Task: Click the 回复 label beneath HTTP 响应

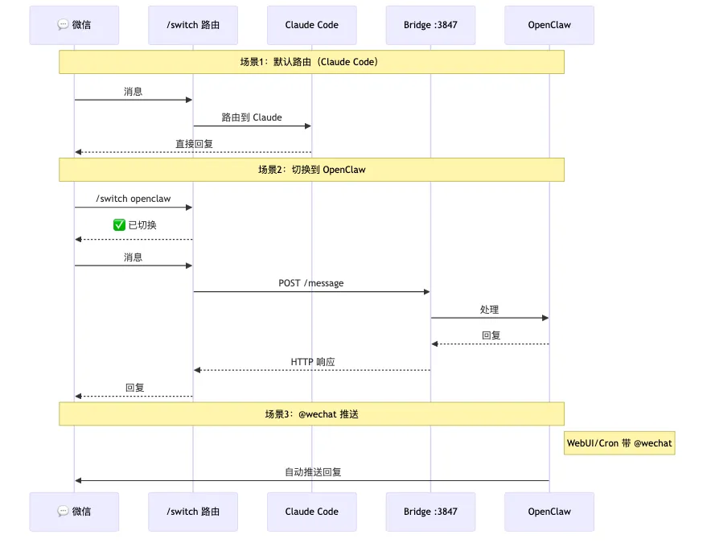Action: pyautogui.click(x=134, y=388)
